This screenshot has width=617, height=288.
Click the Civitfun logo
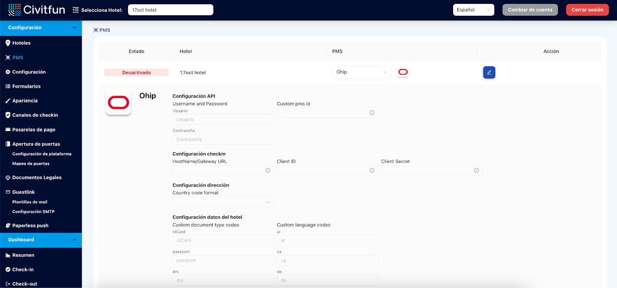[37, 10]
